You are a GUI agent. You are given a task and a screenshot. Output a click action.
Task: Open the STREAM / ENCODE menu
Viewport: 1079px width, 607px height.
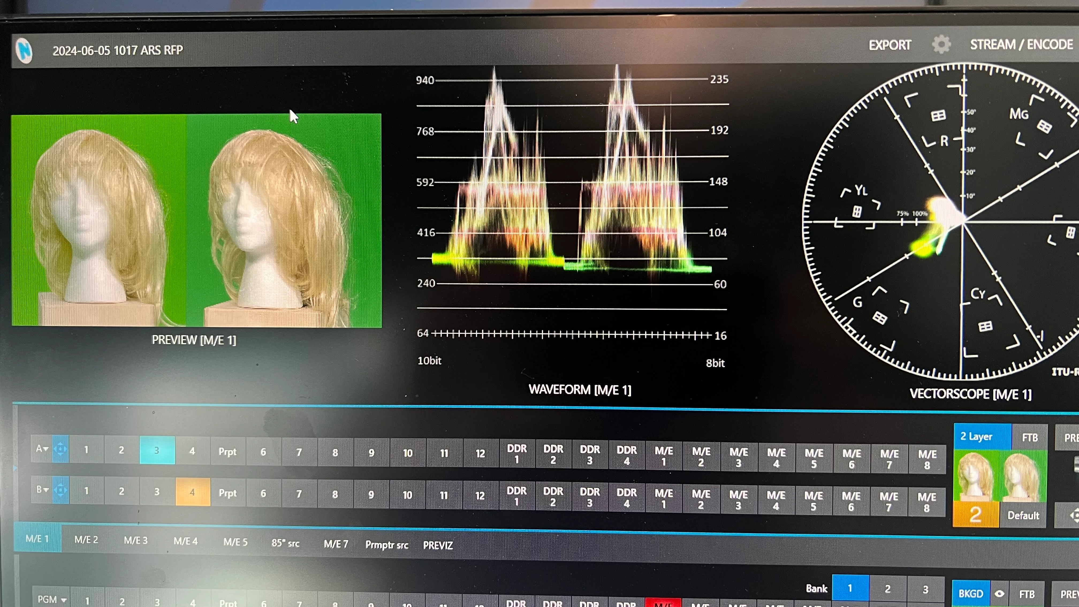pos(1021,44)
